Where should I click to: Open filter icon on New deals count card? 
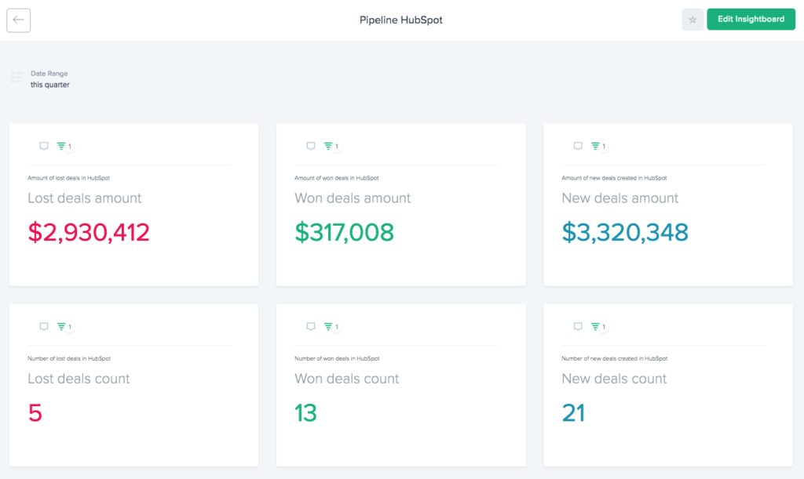pos(595,326)
